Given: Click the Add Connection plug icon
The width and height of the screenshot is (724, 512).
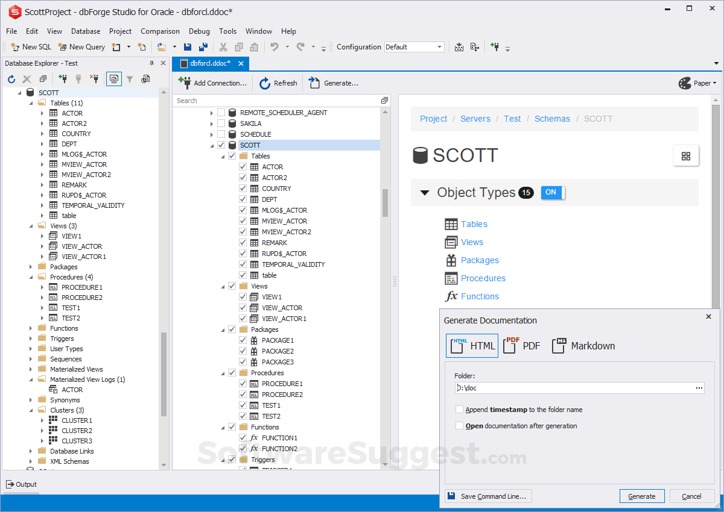Looking at the screenshot, I should [x=185, y=83].
